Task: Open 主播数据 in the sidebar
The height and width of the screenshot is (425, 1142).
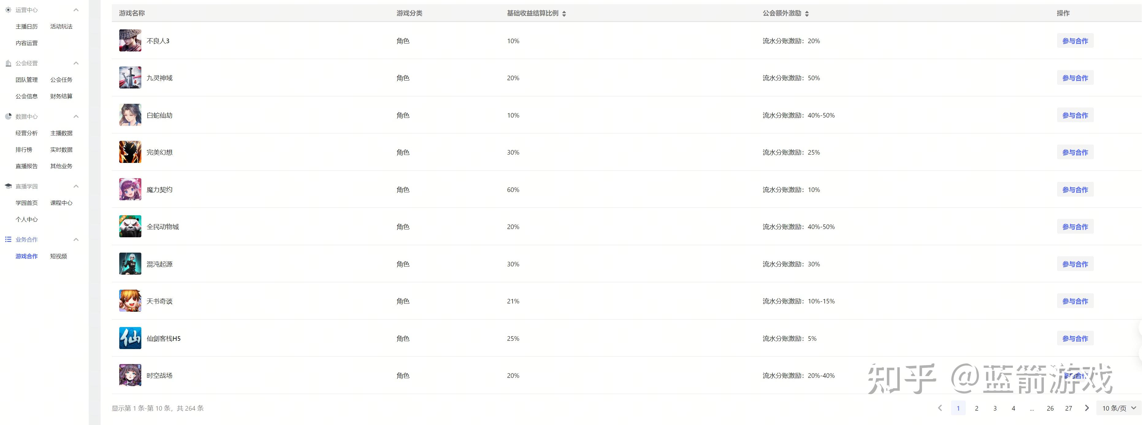Action: point(61,133)
